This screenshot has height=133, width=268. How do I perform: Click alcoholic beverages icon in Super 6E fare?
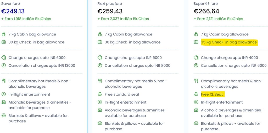tap(196, 110)
